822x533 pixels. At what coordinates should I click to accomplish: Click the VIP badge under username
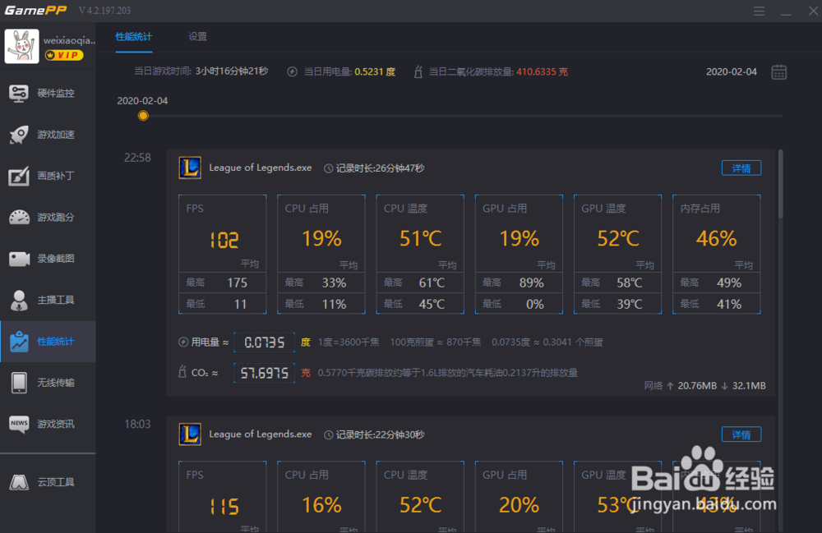64,55
